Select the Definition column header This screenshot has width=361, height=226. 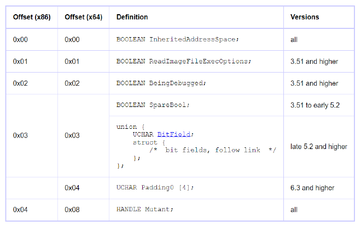click(x=132, y=17)
